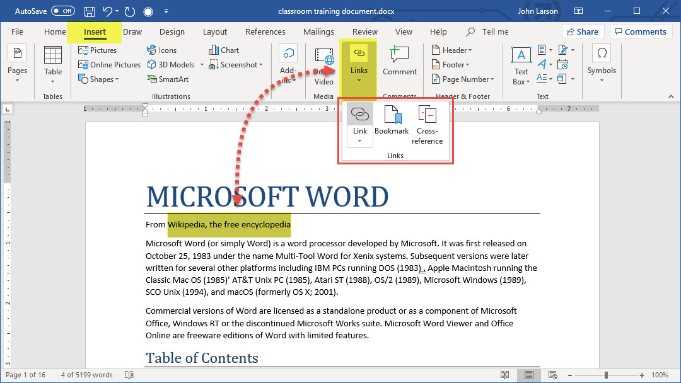
Task: Toggle the AutoSave switch
Action: (x=62, y=11)
